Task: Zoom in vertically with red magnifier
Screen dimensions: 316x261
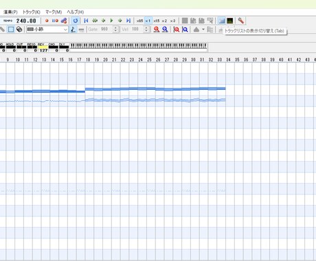Action: (x=177, y=30)
